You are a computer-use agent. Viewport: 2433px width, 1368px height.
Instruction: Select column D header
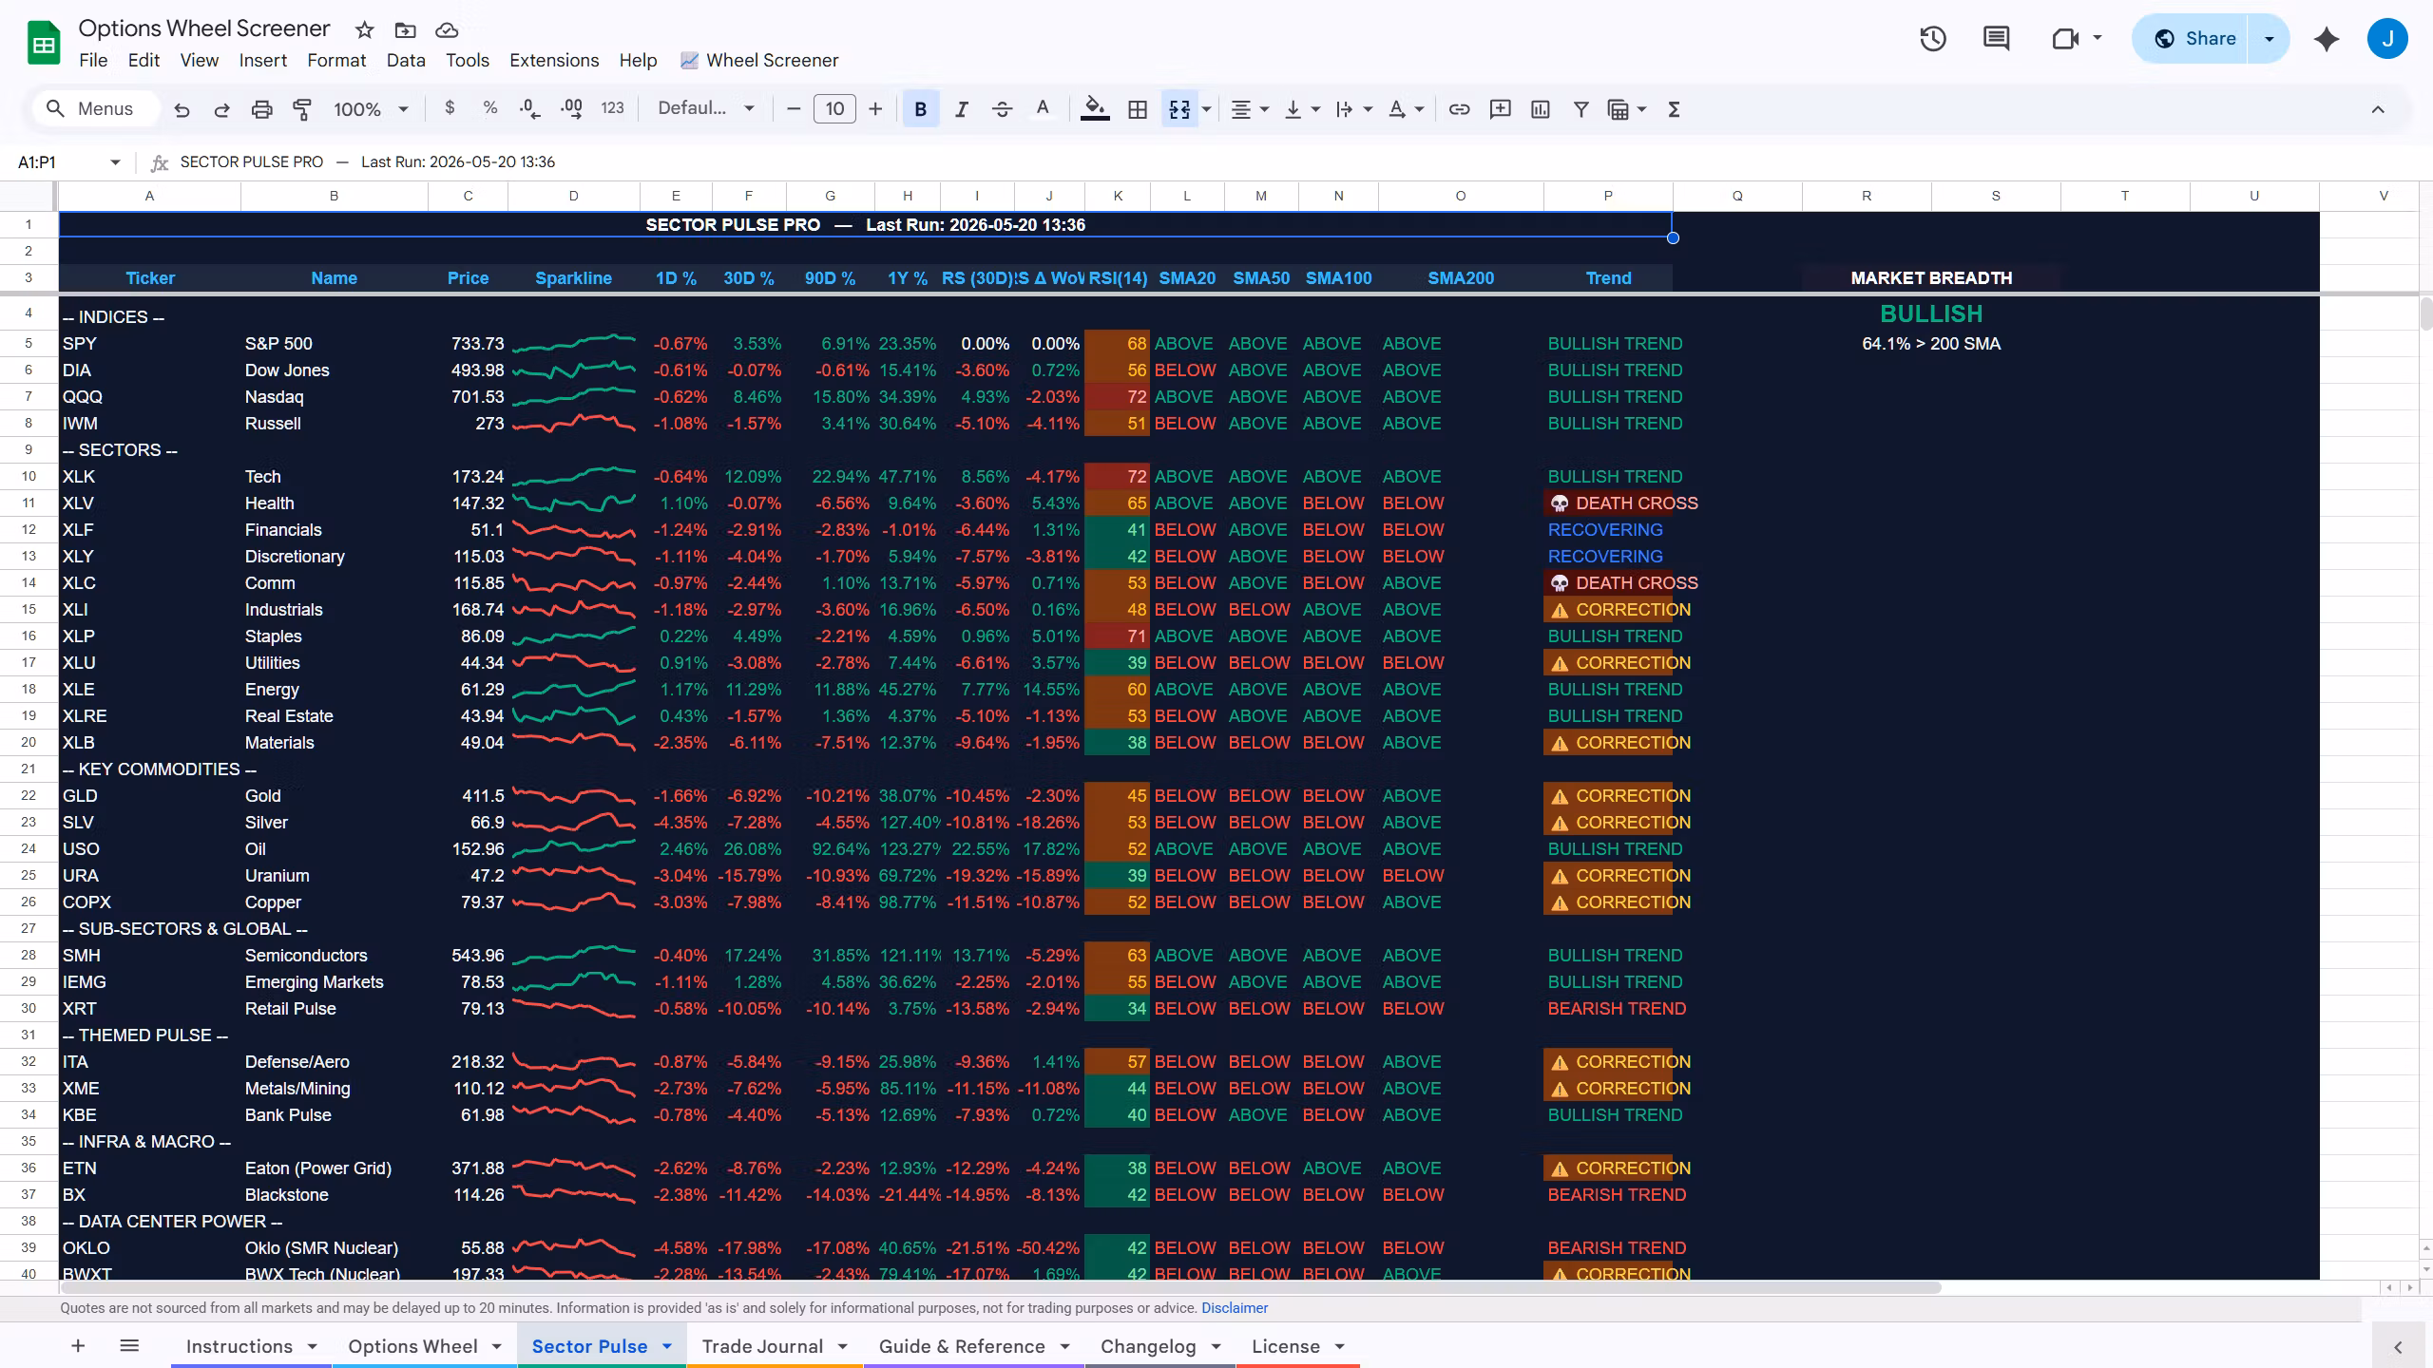pos(573,196)
